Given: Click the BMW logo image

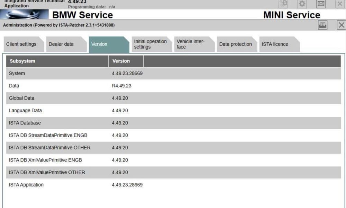Looking at the screenshot, I should 24,14.
